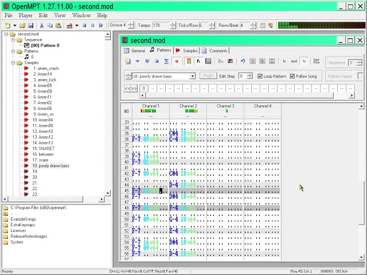The image size is (367, 275).
Task: Click the pattern editor vertical scrollbar
Action: pyautogui.click(x=361, y=182)
